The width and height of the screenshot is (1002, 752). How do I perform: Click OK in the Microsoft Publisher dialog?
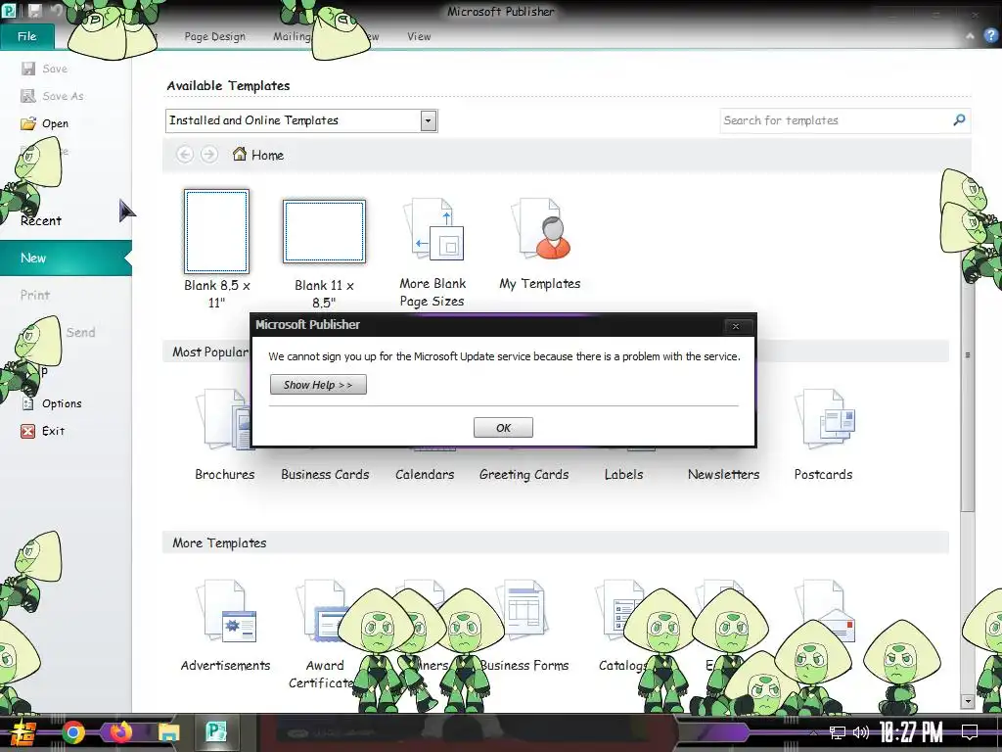point(503,428)
